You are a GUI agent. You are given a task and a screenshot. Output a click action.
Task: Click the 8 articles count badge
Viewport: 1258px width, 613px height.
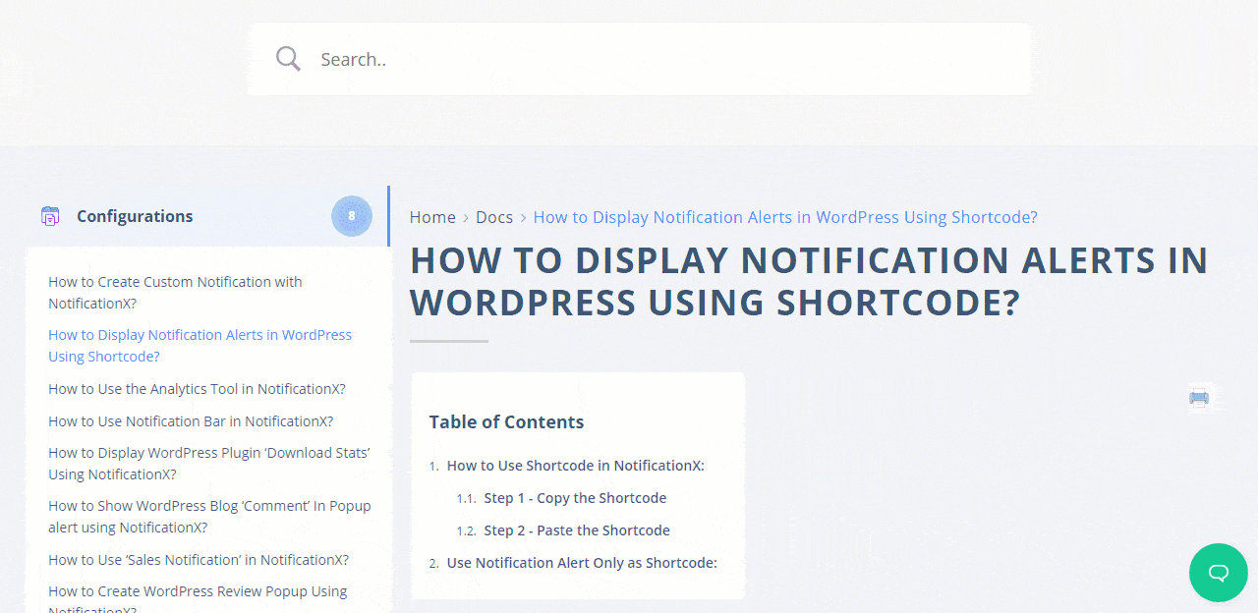(352, 216)
